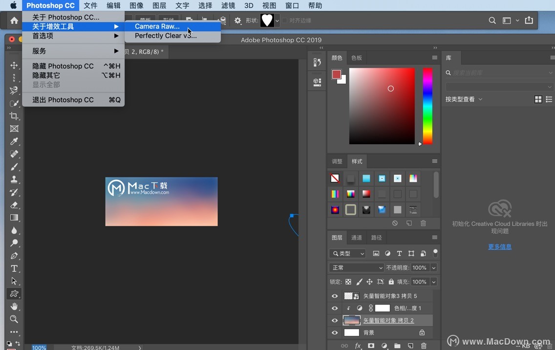
Task: Open the 填充 fill dropdown arrow
Action: 434,282
